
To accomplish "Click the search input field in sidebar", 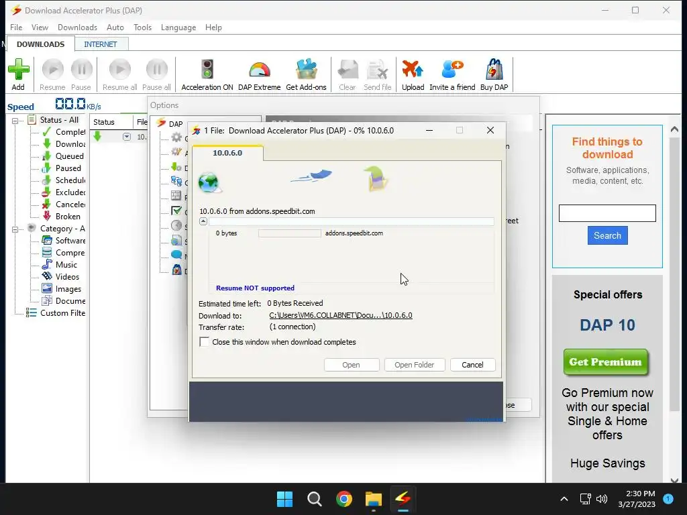I will [607, 213].
